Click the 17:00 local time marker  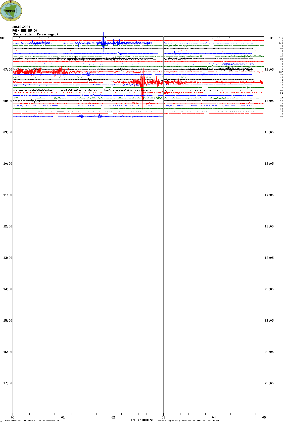pyautogui.click(x=8, y=383)
